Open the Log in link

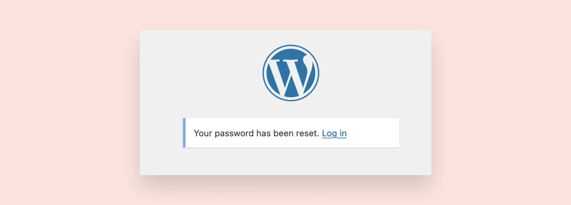pos(334,133)
